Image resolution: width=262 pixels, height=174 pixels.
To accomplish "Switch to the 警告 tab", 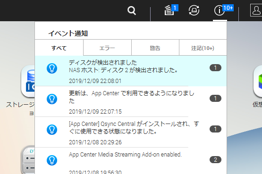I will 155,48.
